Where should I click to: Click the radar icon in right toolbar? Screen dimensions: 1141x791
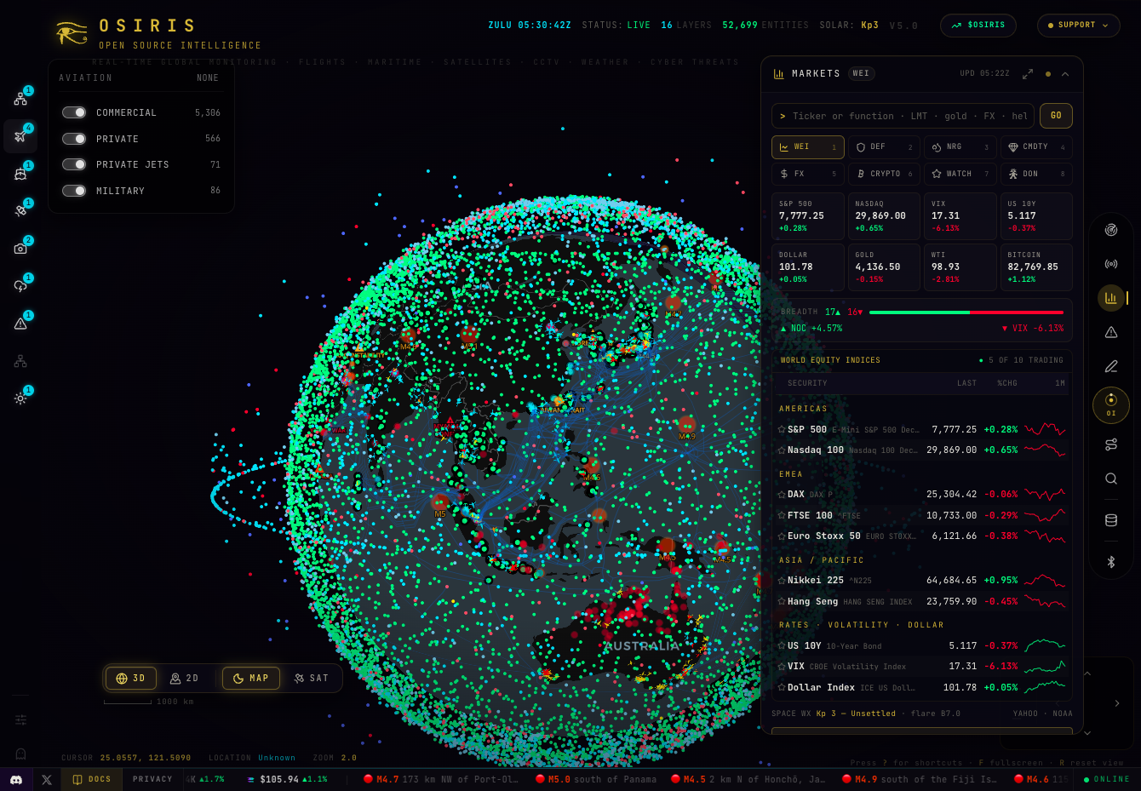pos(1111,230)
